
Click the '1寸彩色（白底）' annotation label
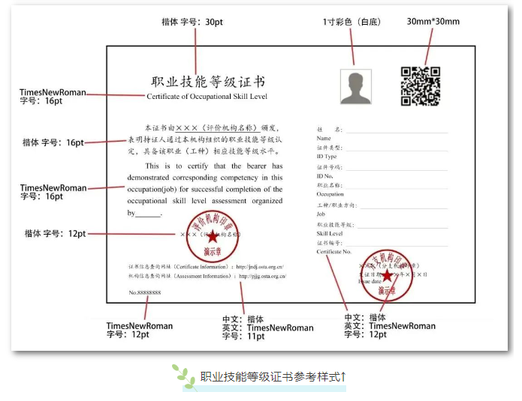(x=352, y=22)
